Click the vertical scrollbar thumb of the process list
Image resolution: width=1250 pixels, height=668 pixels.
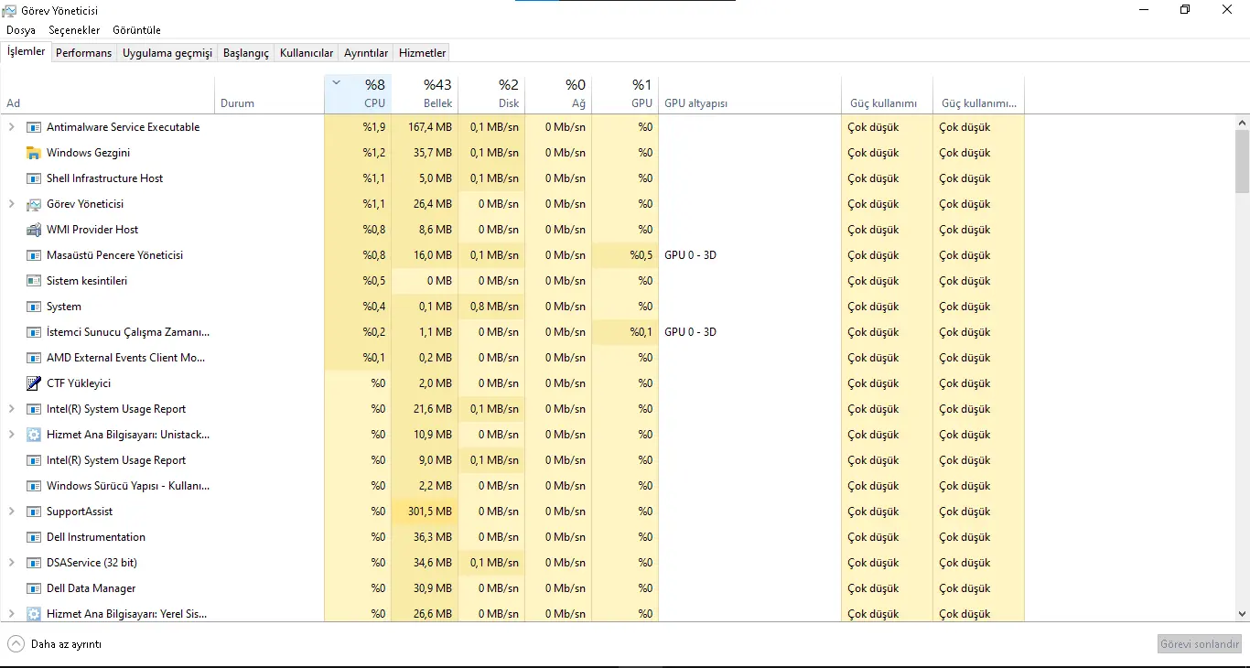pyautogui.click(x=1242, y=161)
